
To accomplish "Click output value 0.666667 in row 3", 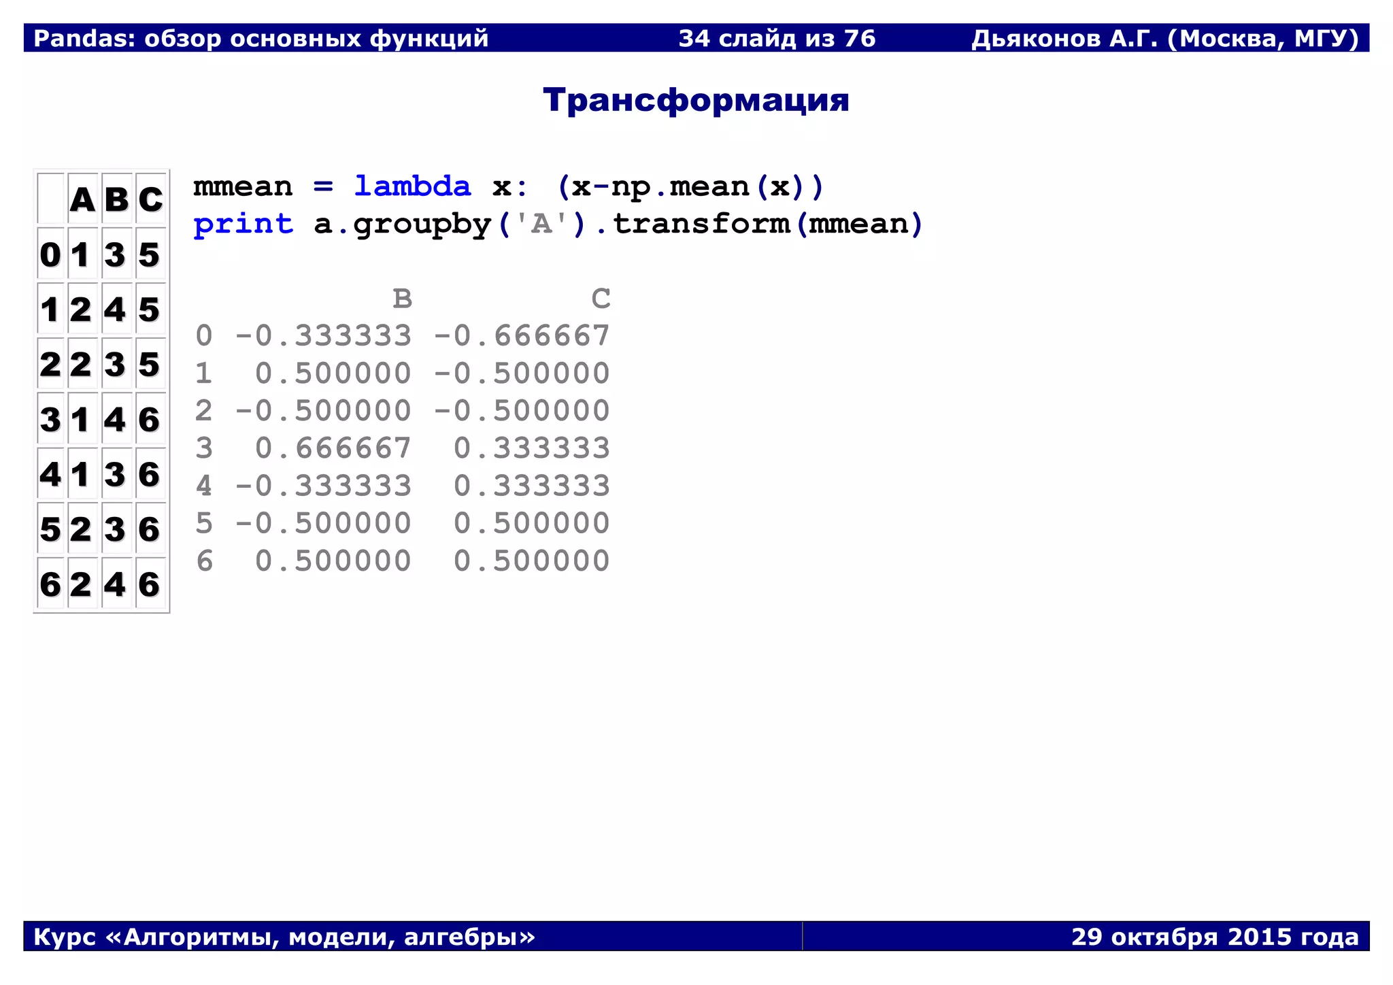I will click(x=333, y=448).
